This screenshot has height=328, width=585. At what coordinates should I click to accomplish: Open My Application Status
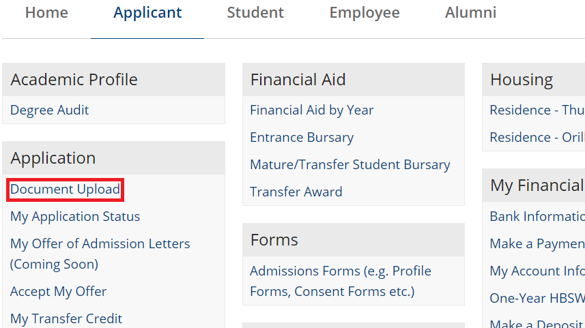click(75, 217)
